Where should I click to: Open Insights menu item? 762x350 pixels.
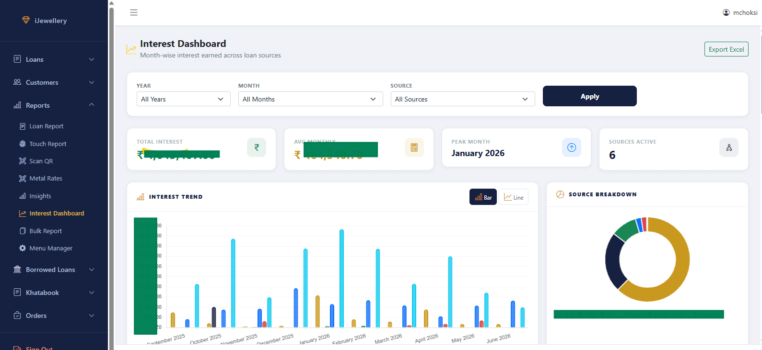pyautogui.click(x=40, y=196)
